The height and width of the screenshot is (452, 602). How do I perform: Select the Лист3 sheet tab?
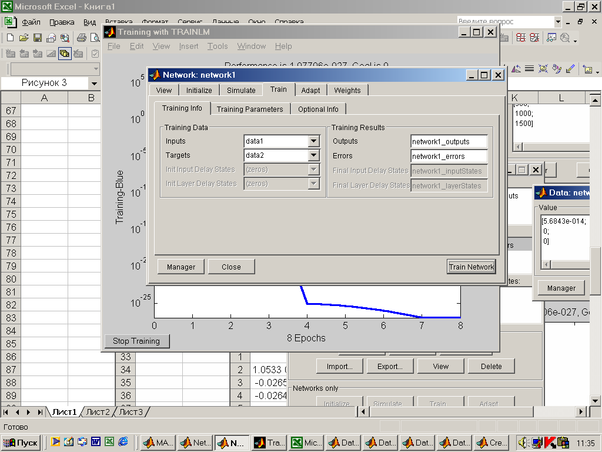click(x=131, y=412)
